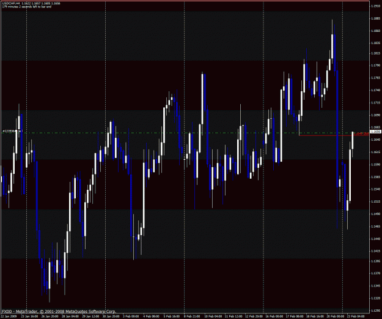
Task: Click the 1.1715 price axis label
Action: pyautogui.click(x=375, y=103)
